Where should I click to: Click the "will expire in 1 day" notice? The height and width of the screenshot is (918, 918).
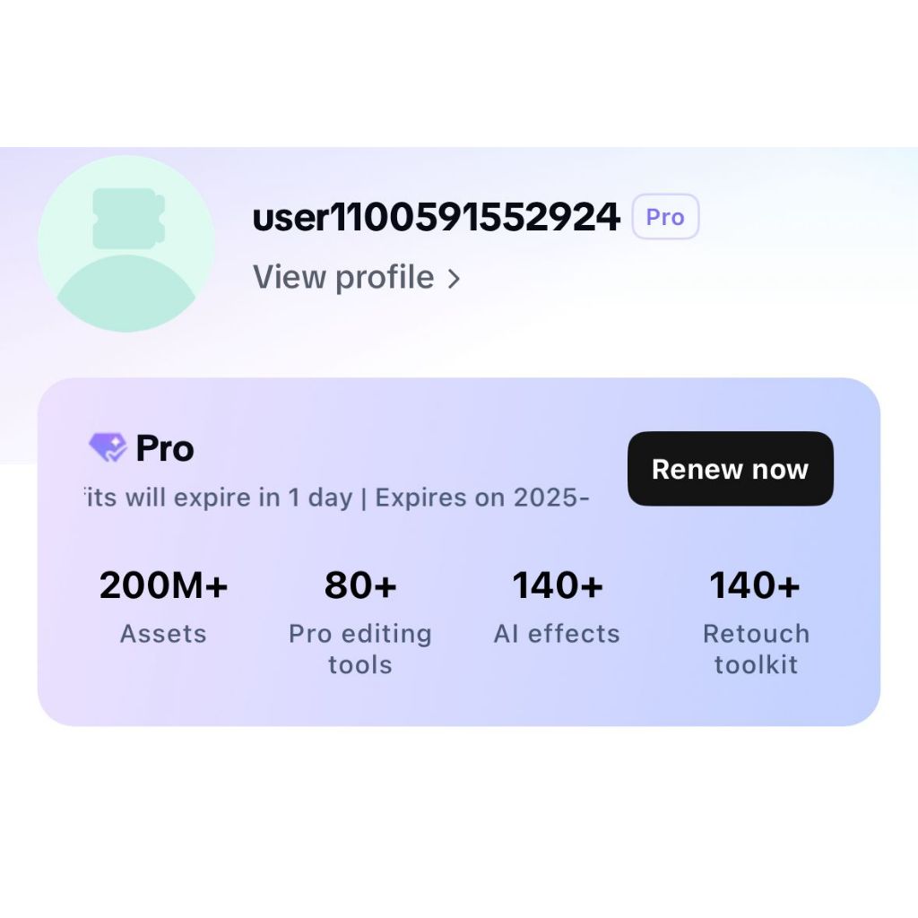click(218, 498)
